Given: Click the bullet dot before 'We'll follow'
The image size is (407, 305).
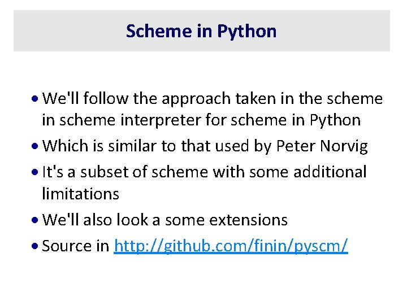Looking at the screenshot, I should pyautogui.click(x=35, y=99).
